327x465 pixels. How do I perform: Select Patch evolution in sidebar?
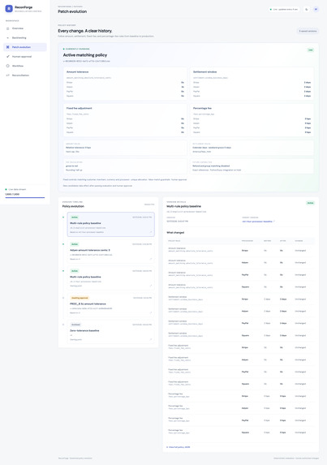click(x=25, y=47)
